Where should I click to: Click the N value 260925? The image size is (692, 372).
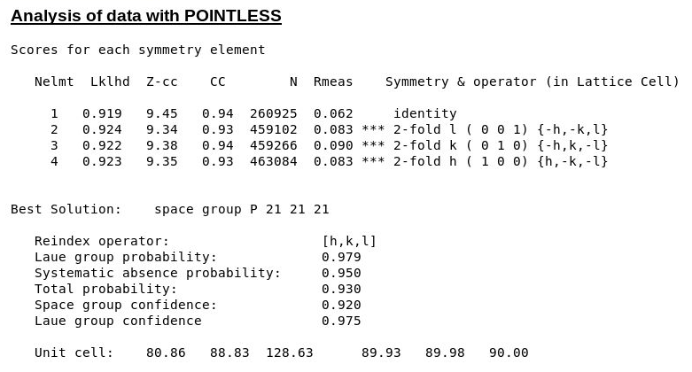tap(273, 113)
